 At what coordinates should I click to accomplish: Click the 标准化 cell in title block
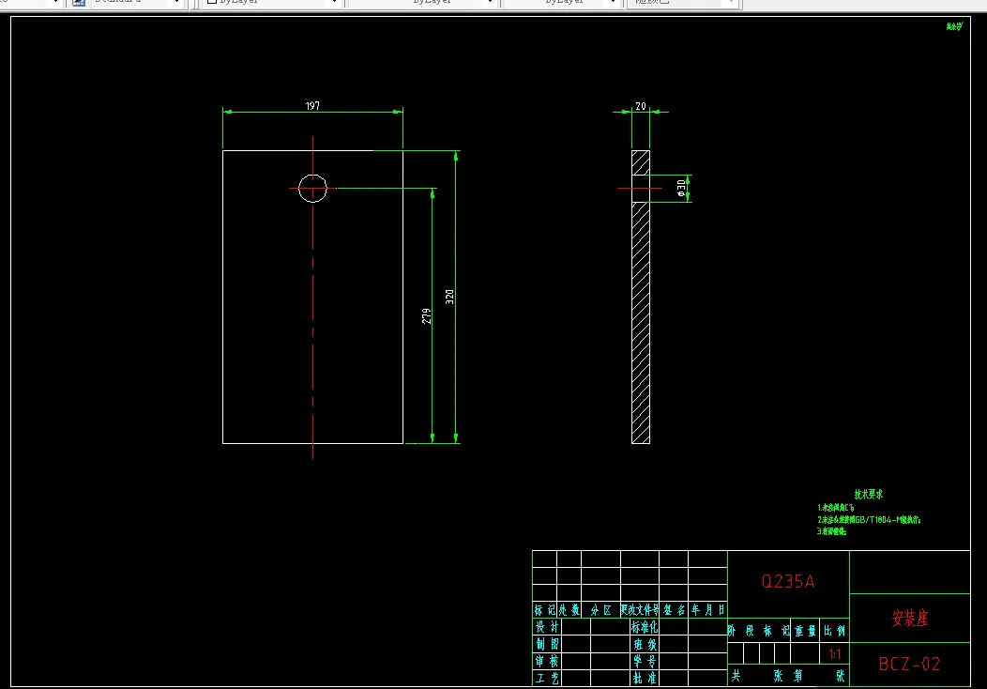tap(645, 627)
